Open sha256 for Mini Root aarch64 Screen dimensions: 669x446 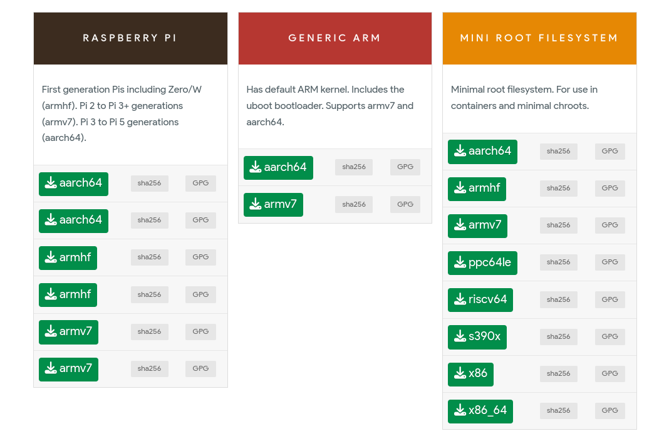click(x=559, y=152)
